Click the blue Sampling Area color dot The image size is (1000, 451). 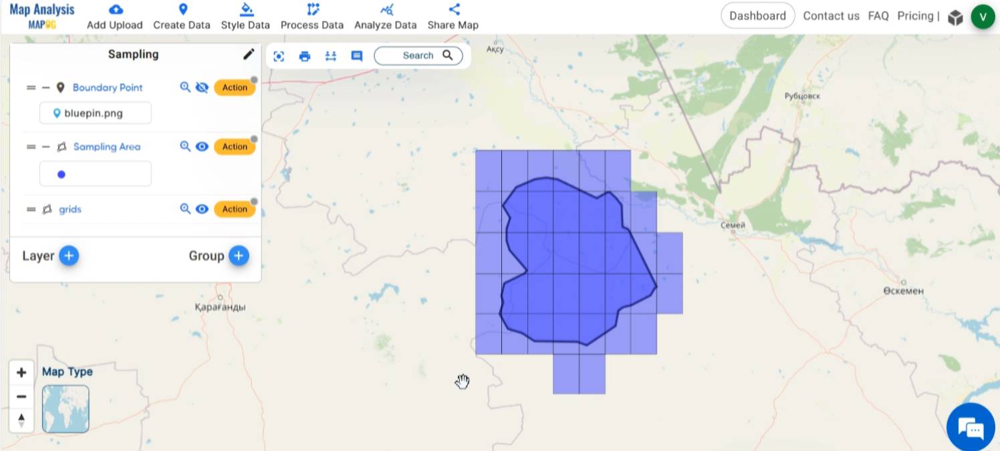pos(61,174)
